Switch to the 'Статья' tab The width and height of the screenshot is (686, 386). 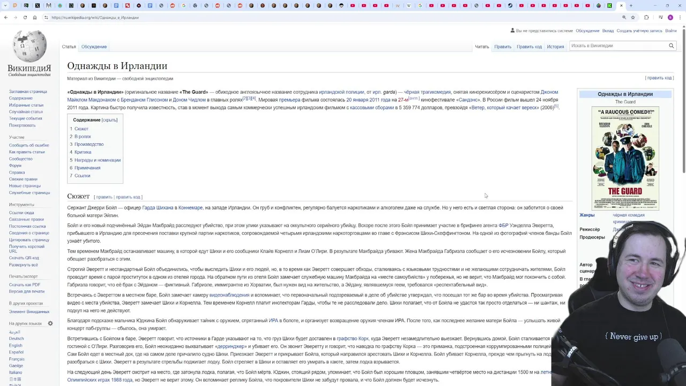(x=69, y=47)
